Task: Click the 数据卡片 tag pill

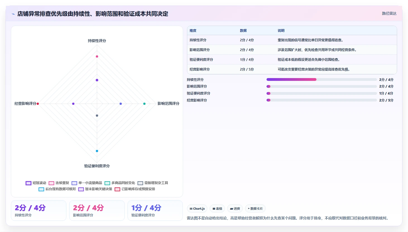Action: (255, 209)
